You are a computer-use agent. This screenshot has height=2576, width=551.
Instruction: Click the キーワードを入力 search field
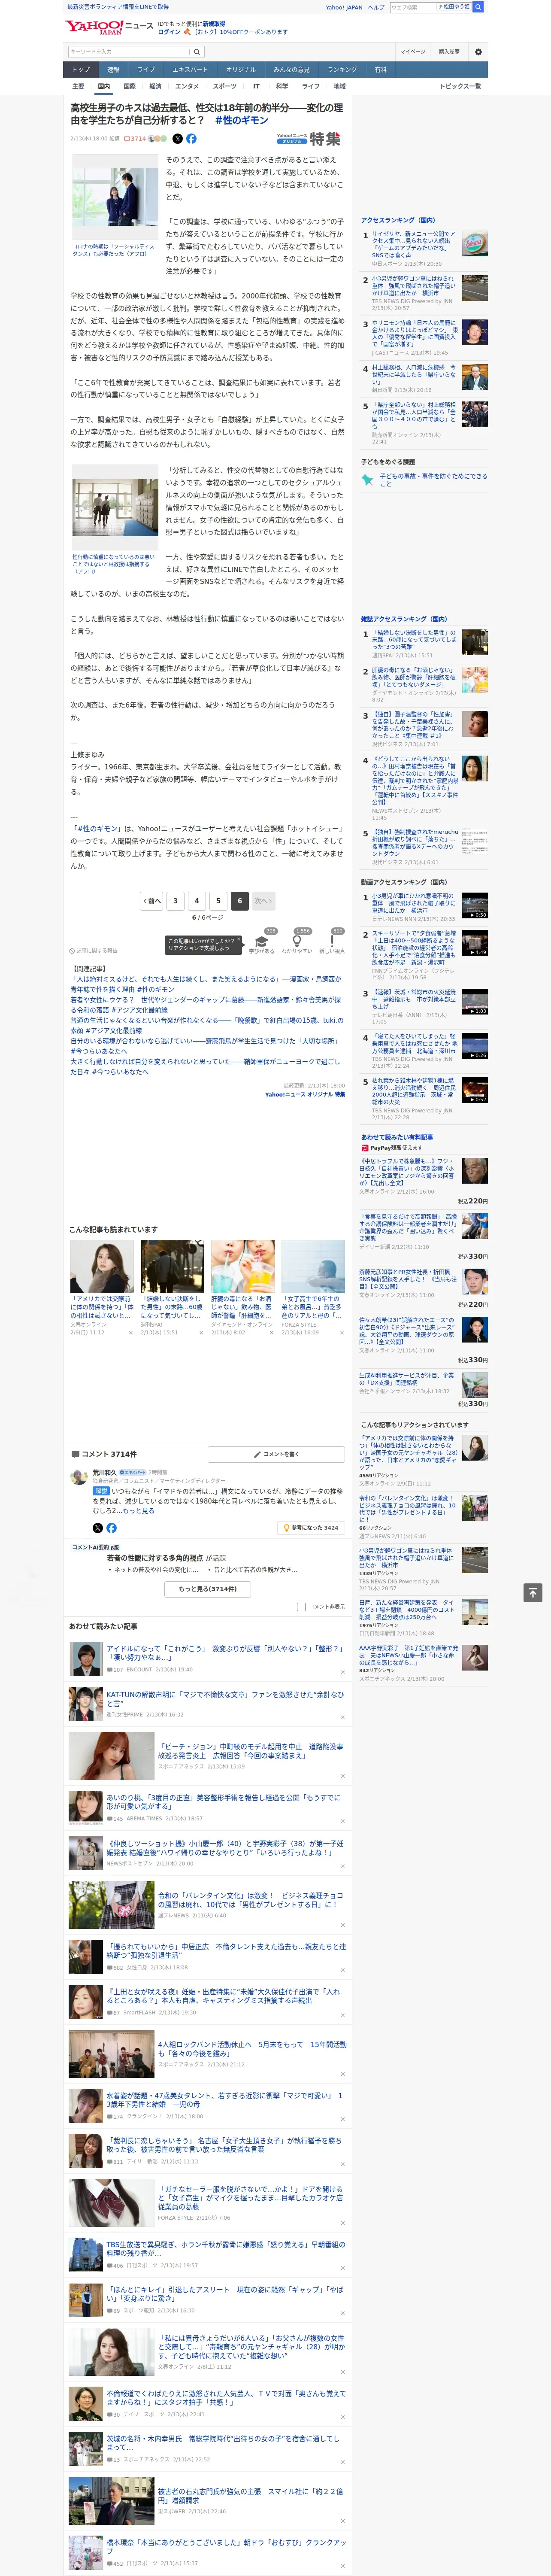click(129, 51)
